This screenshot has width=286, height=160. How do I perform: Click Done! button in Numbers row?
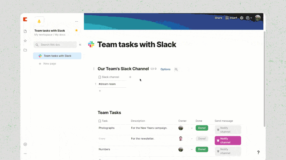[x=202, y=149]
